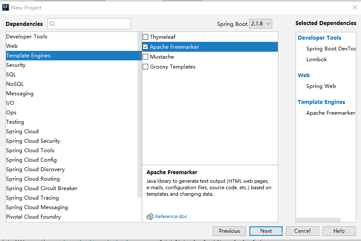The image size is (361, 241).
Task: Enable the Thymeleaf checkbox
Action: click(x=146, y=37)
